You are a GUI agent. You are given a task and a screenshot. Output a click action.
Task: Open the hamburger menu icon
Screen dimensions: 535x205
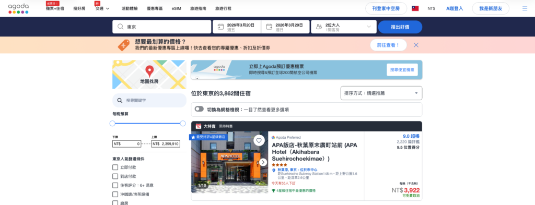pos(525,8)
